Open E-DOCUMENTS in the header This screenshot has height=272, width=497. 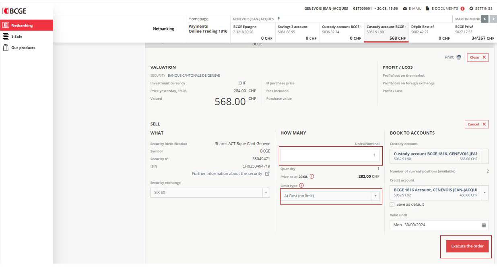tap(442, 8)
